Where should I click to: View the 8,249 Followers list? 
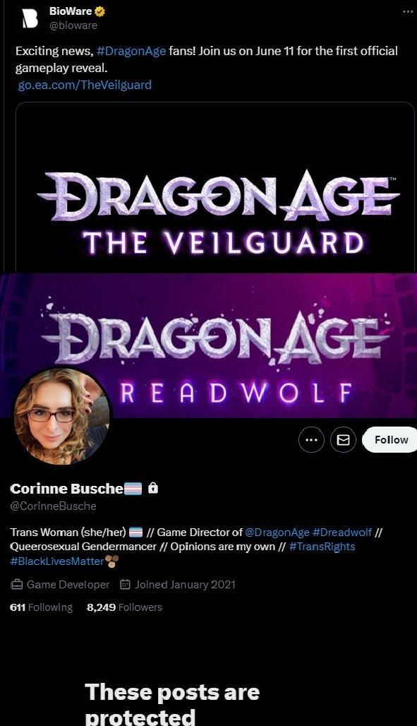pyautogui.click(x=124, y=607)
